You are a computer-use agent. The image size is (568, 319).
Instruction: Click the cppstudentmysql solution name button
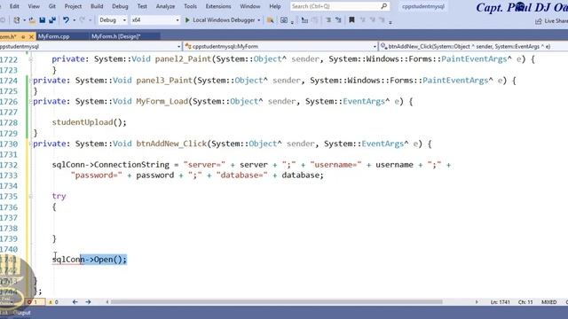pos(422,6)
